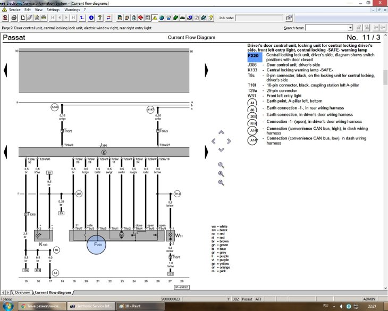Click the log-off user toolbar icon
This screenshot has width=388, height=311.
[5, 18]
